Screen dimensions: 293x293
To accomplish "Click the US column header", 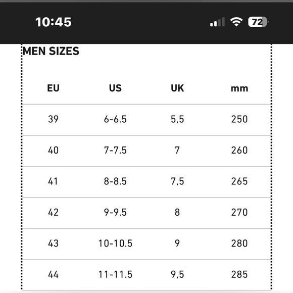I will (115, 88).
